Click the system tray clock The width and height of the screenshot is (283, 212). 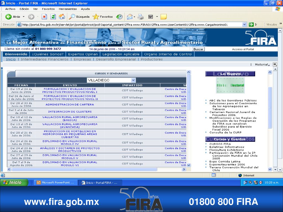click(272, 183)
